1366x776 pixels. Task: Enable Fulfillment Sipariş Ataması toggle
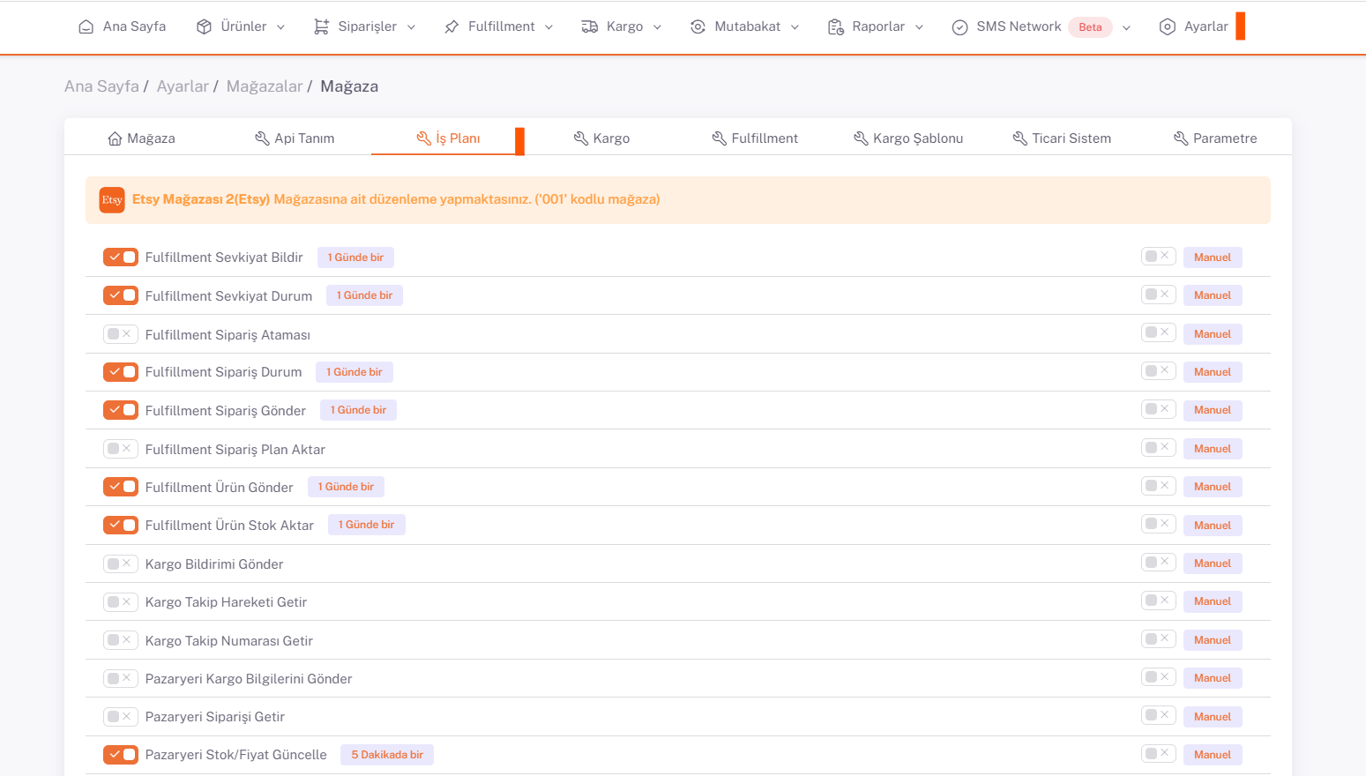121,334
